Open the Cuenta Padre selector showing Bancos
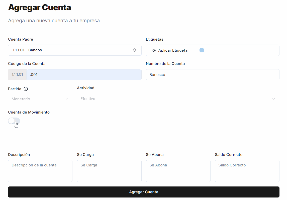This screenshot has height=200, width=287. click(x=75, y=50)
